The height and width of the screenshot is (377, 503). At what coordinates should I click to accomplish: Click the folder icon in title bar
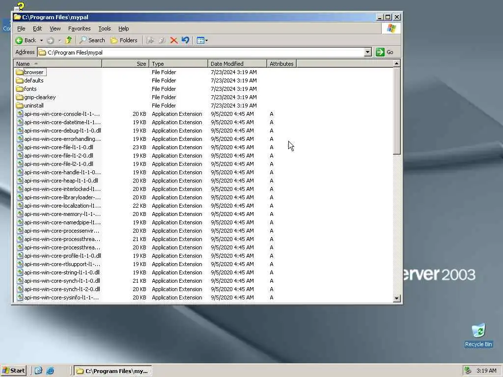[x=17, y=17]
